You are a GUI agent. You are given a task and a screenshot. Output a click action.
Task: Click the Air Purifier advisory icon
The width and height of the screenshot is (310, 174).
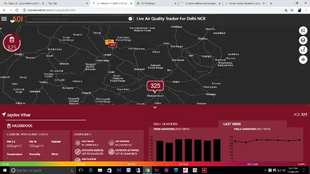point(111,143)
